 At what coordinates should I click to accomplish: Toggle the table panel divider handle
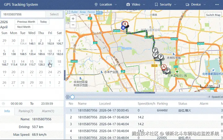click(145, 93)
